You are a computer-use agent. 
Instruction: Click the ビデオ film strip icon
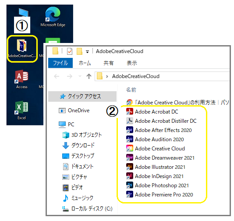click(x=66, y=188)
